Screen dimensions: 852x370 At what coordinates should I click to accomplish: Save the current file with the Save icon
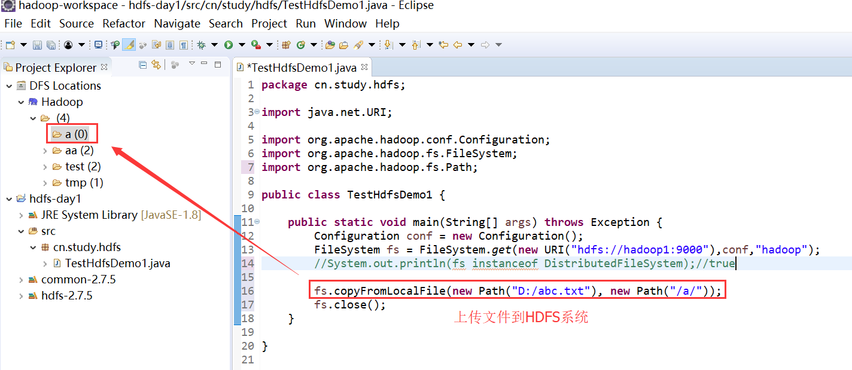[x=37, y=44]
